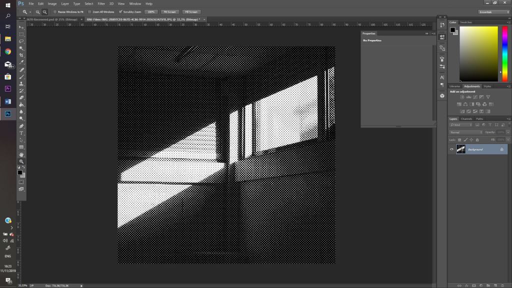Select the Lasso tool
Image resolution: width=512 pixels, height=288 pixels.
21,41
